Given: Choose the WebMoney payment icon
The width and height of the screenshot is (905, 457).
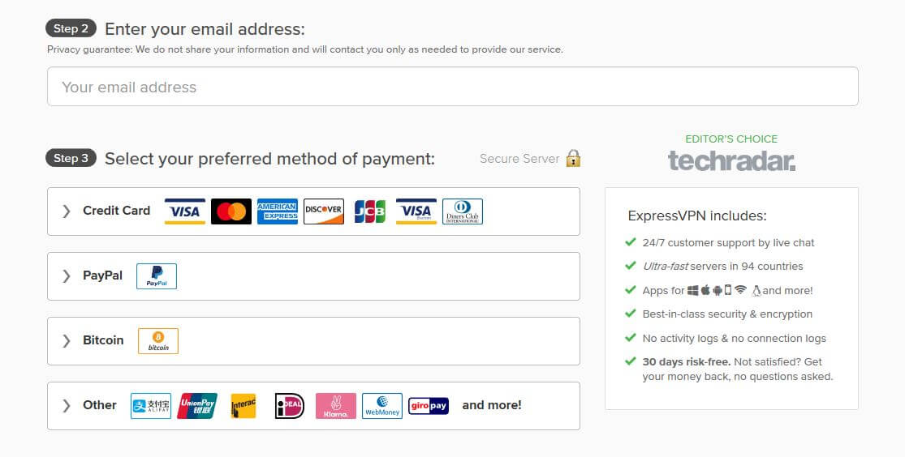Looking at the screenshot, I should [382, 406].
